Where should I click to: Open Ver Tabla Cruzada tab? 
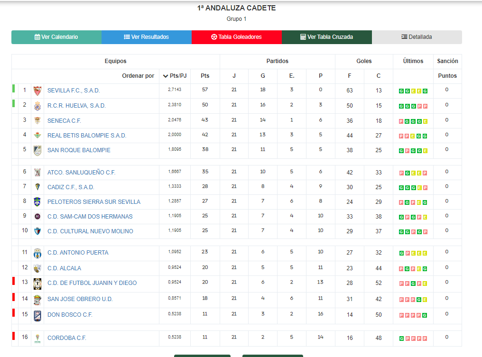327,37
